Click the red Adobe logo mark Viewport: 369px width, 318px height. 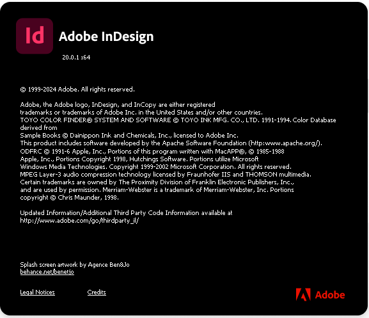tap(303, 294)
